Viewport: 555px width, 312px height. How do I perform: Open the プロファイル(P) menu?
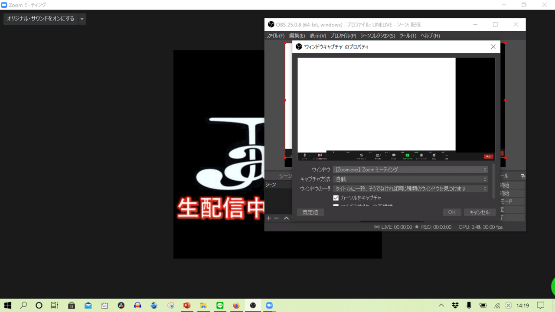[x=343, y=36]
